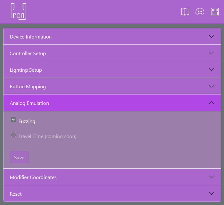Expand Modifier Coordinates chevron

coord(211,177)
